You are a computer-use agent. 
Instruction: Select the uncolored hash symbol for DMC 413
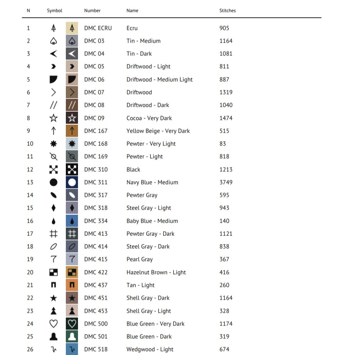(x=53, y=234)
